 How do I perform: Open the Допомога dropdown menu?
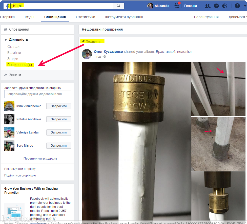(238, 17)
